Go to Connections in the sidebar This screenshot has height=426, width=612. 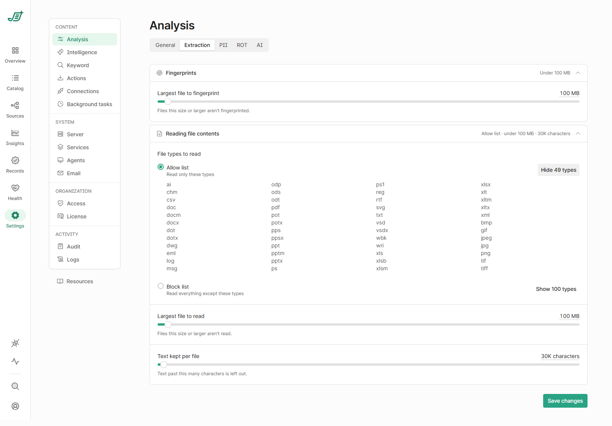pyautogui.click(x=85, y=91)
